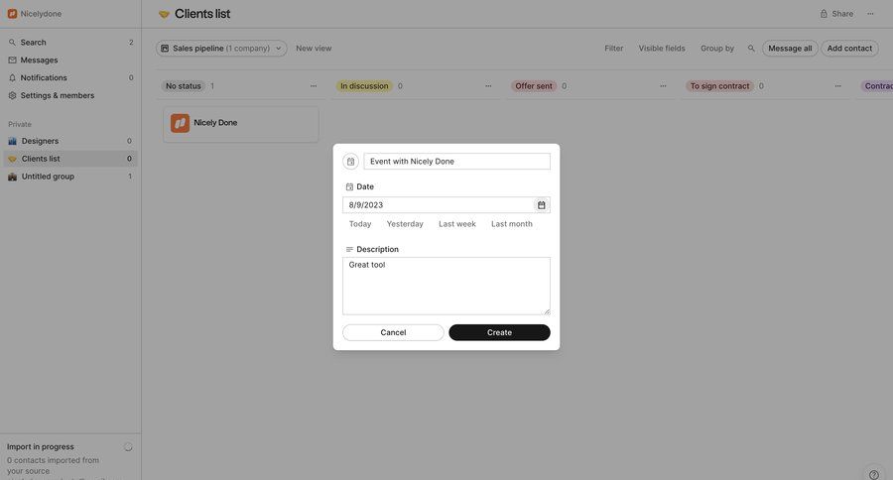Expand the Sales pipeline view dropdown

click(221, 49)
